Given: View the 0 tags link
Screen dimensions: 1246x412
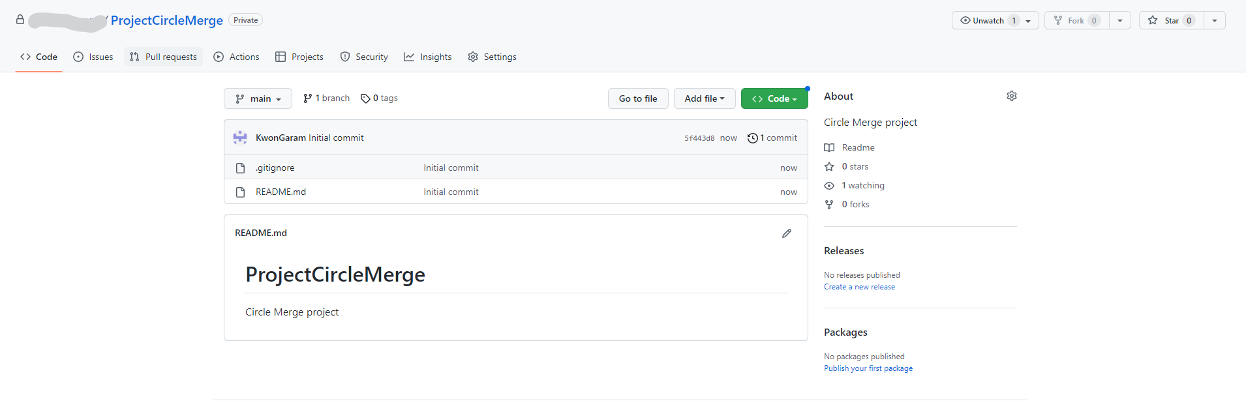Looking at the screenshot, I should point(379,98).
